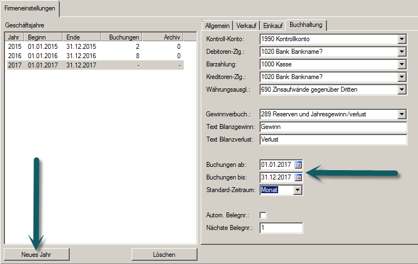Screen dimensions: 418x264
Task: Open the Barzahlung account dropdown
Action: pos(402,64)
